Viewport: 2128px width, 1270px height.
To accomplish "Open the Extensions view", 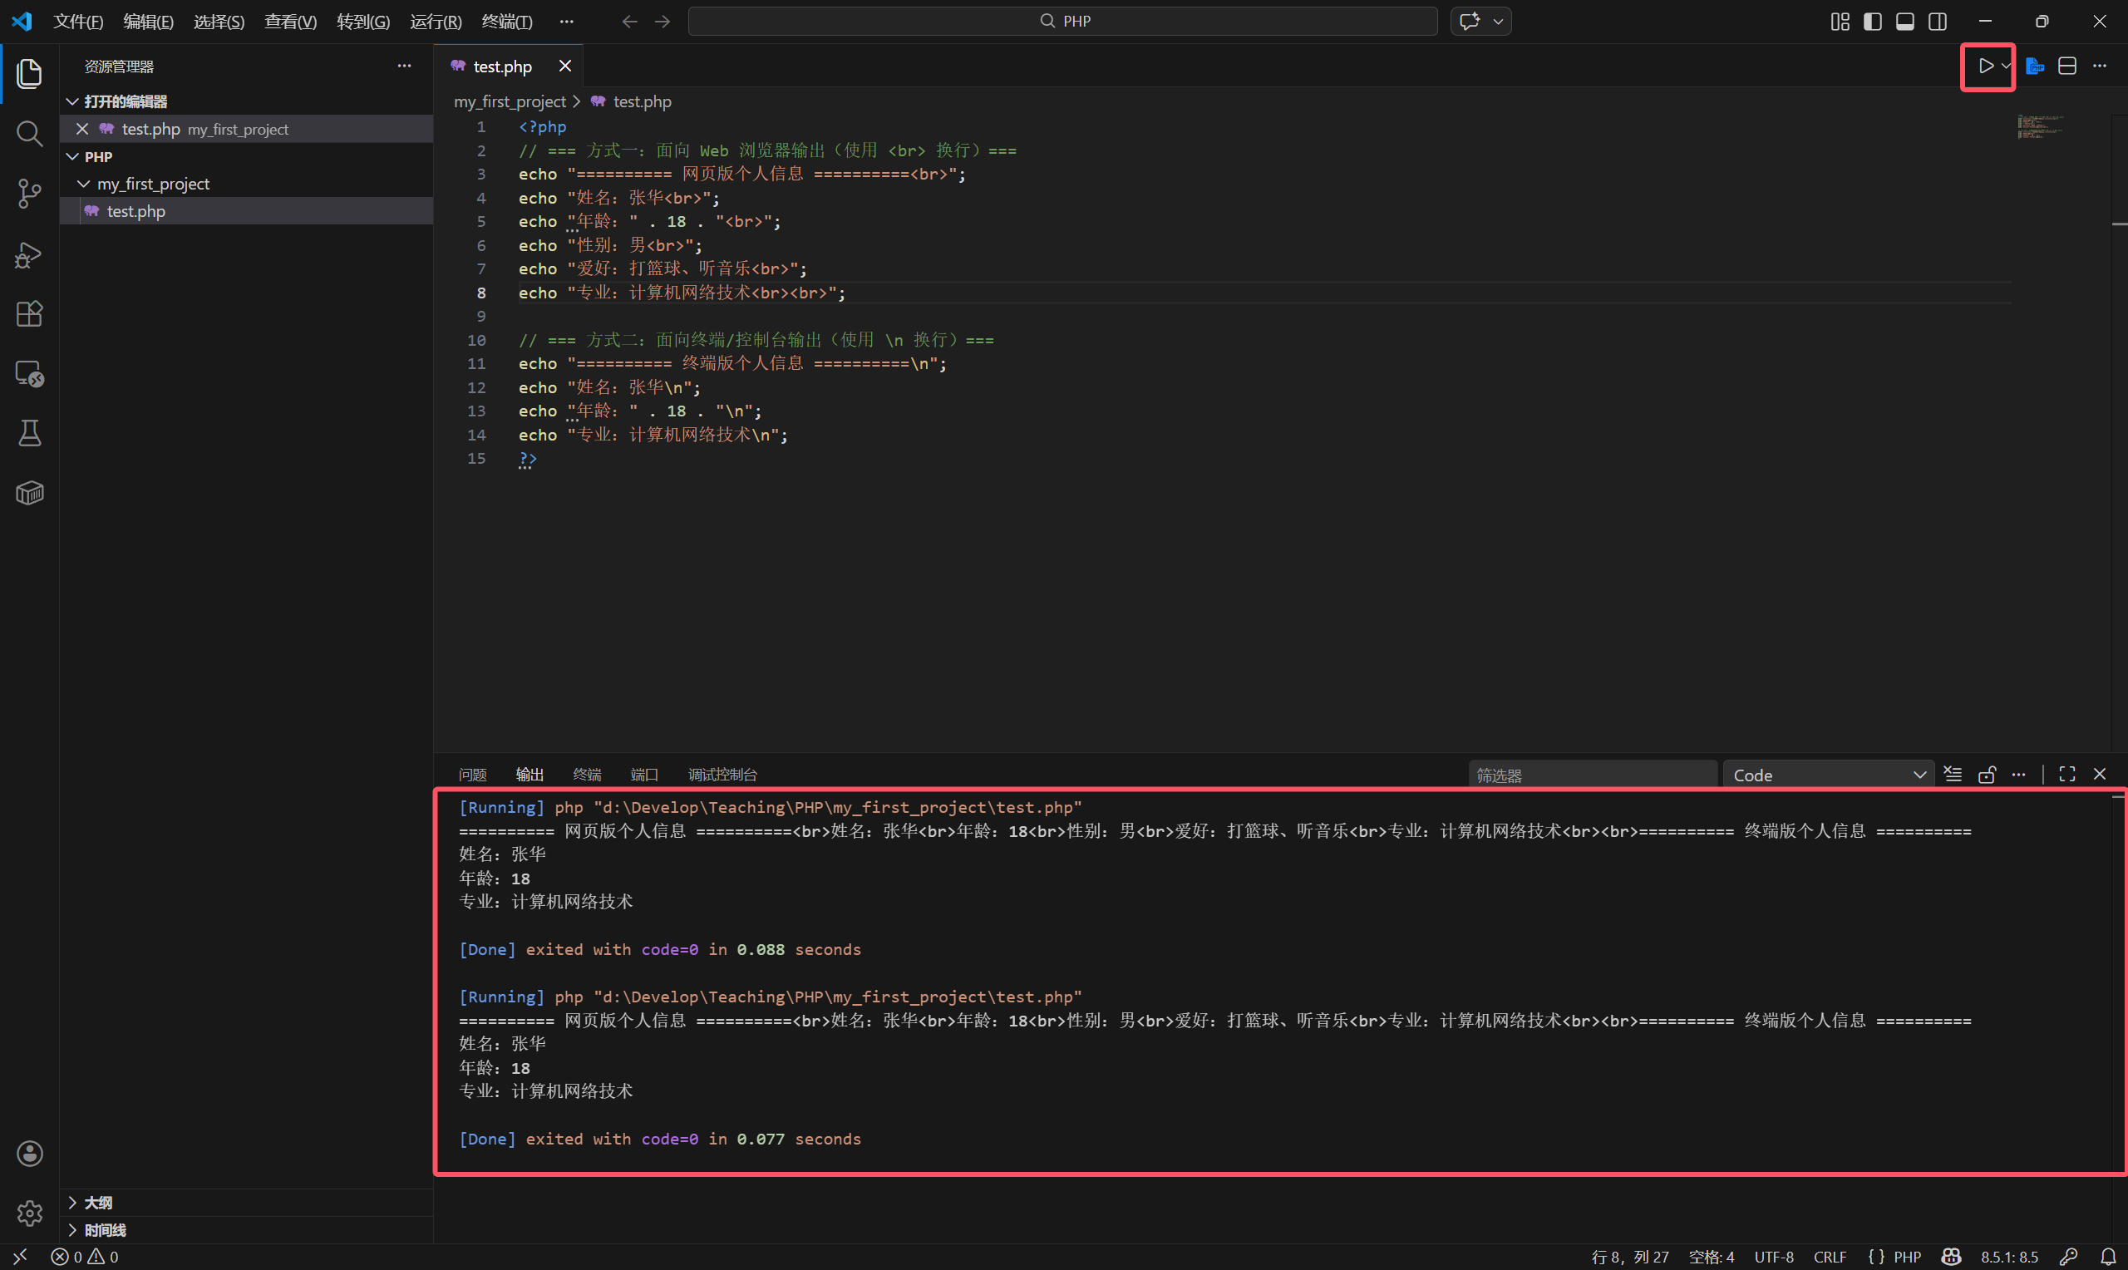I will [x=29, y=314].
